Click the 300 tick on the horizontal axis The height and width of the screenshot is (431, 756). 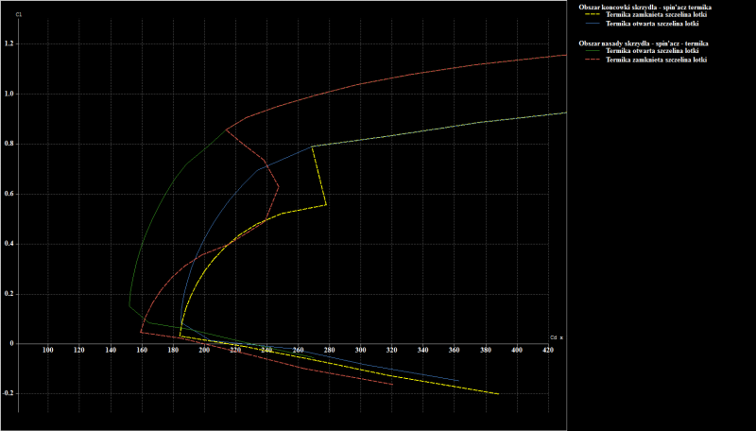360,351
